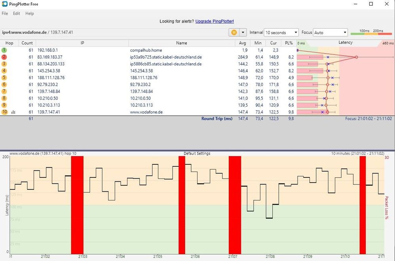Click IP 88.134.203.133
Viewport: 395px width, 261px height.
[51, 64]
